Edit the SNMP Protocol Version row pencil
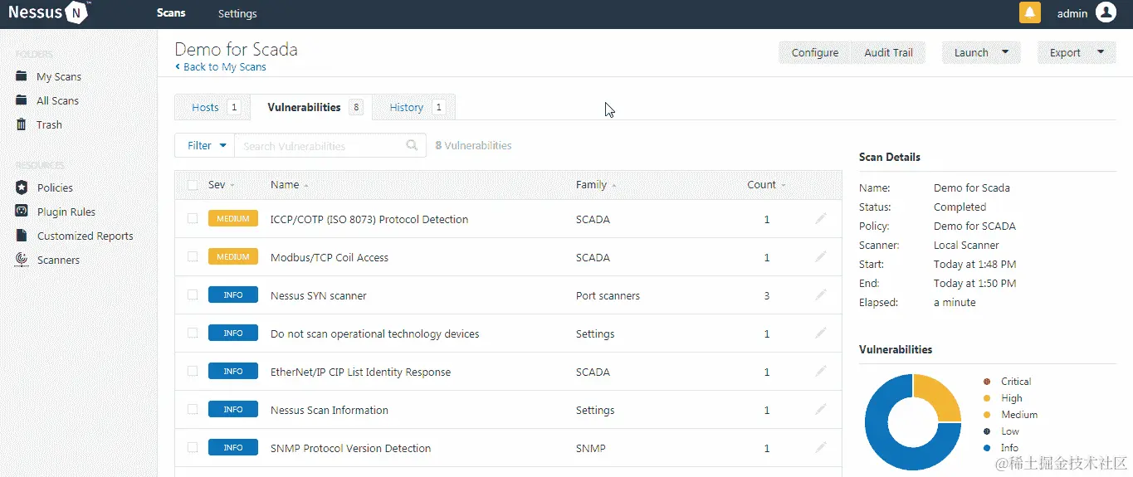This screenshot has width=1133, height=477. pyautogui.click(x=821, y=448)
